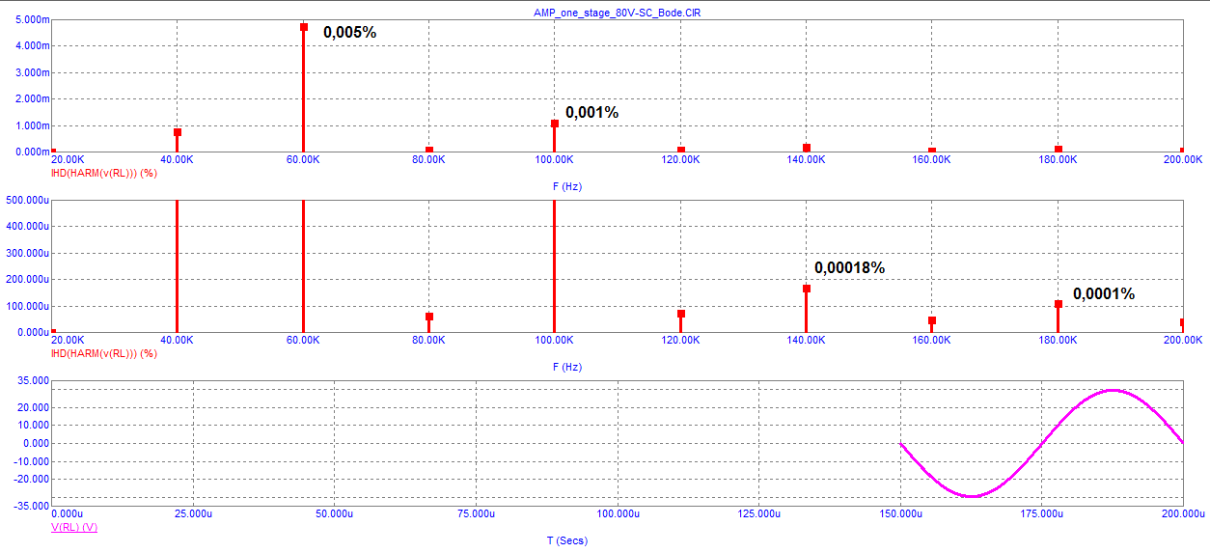Click the 150.000u time axis tick
Screen dimensions: 1210x553
[x=899, y=514]
